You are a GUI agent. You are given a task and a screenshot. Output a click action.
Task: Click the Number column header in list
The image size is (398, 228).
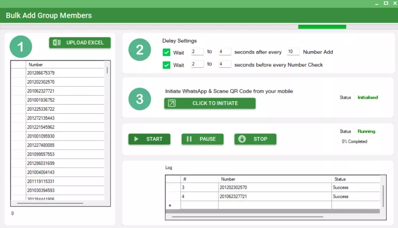(x=65, y=65)
